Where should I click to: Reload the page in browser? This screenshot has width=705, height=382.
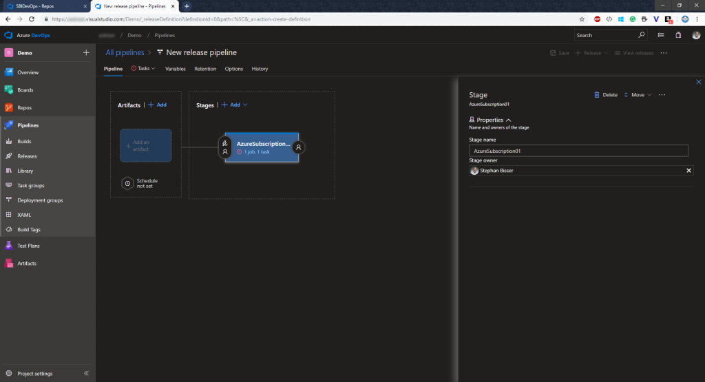click(x=32, y=19)
